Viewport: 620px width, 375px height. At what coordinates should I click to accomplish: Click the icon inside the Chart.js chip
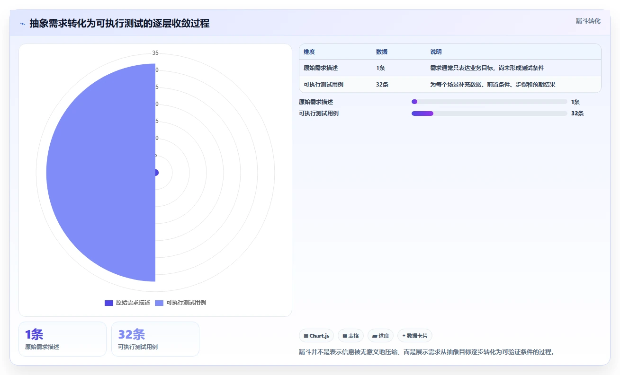306,336
